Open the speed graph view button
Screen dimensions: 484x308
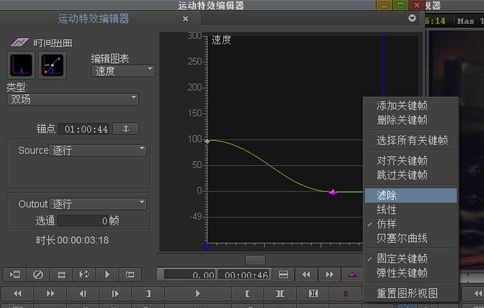point(21,65)
